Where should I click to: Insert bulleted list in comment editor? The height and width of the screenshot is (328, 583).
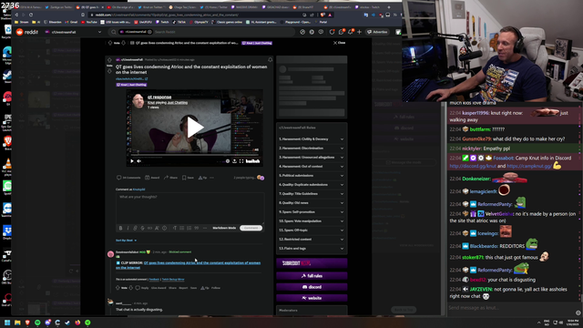(182, 228)
